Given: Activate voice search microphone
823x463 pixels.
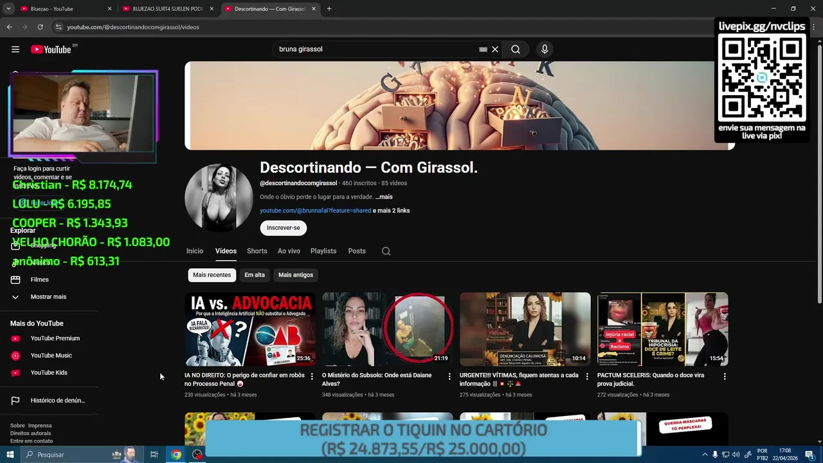Looking at the screenshot, I should pos(545,50).
